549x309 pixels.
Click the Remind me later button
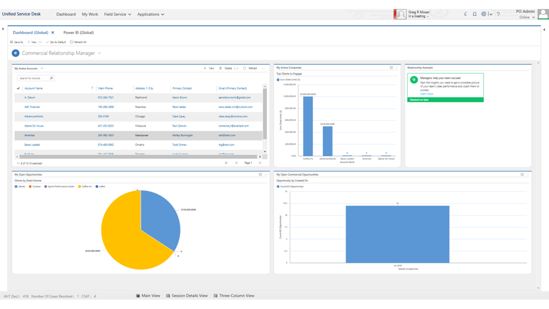click(x=445, y=100)
